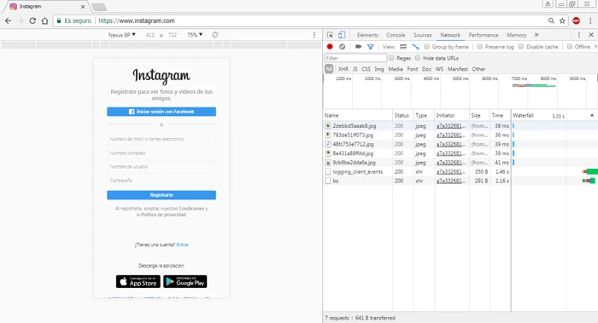Enable the Regex filter checkbox
This screenshot has height=323, width=598.
(x=391, y=58)
